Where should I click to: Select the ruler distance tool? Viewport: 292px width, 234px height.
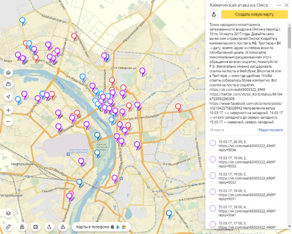point(8,227)
